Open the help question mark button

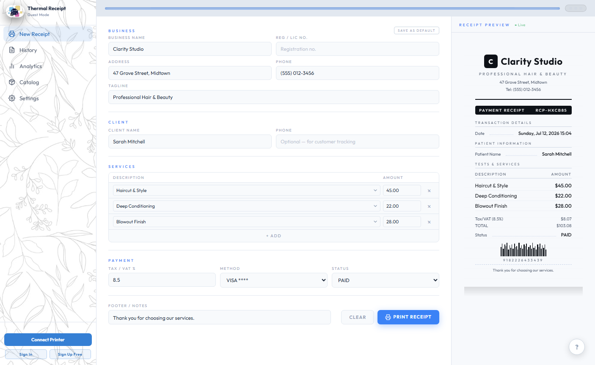pos(576,347)
